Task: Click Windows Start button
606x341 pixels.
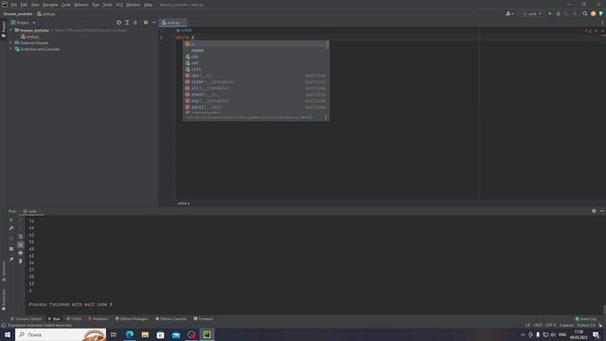Action: (x=8, y=334)
